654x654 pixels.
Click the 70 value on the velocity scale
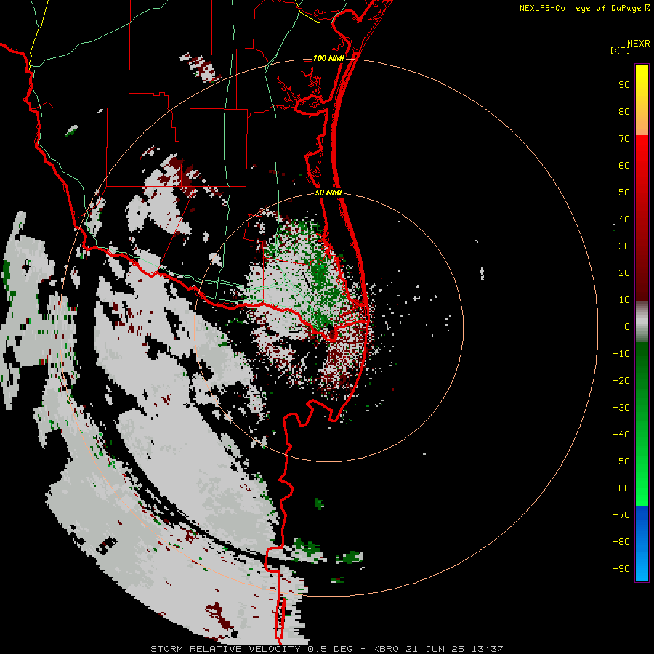pos(624,139)
